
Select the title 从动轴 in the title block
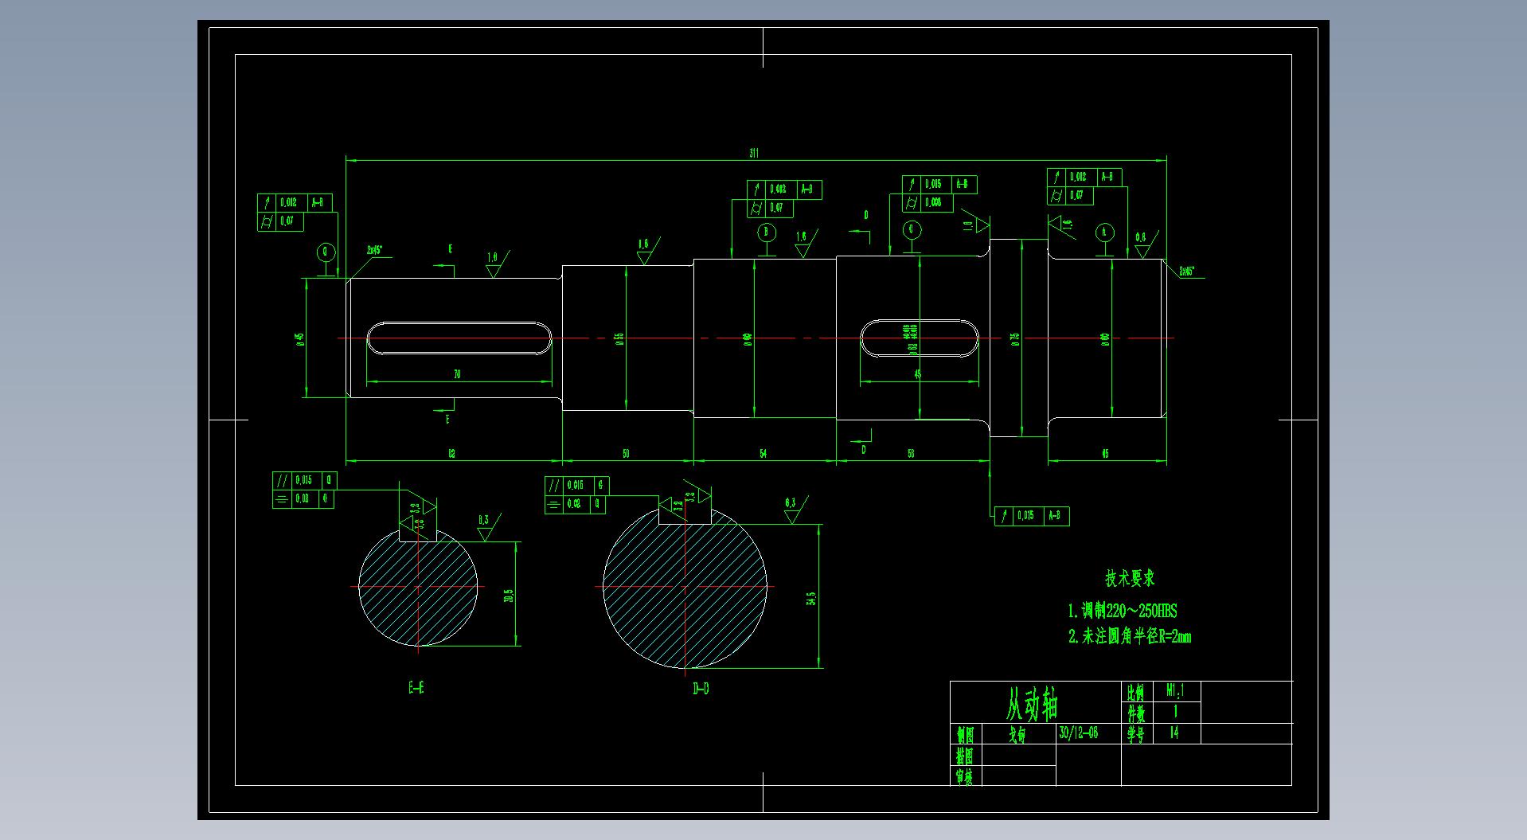pos(1032,703)
